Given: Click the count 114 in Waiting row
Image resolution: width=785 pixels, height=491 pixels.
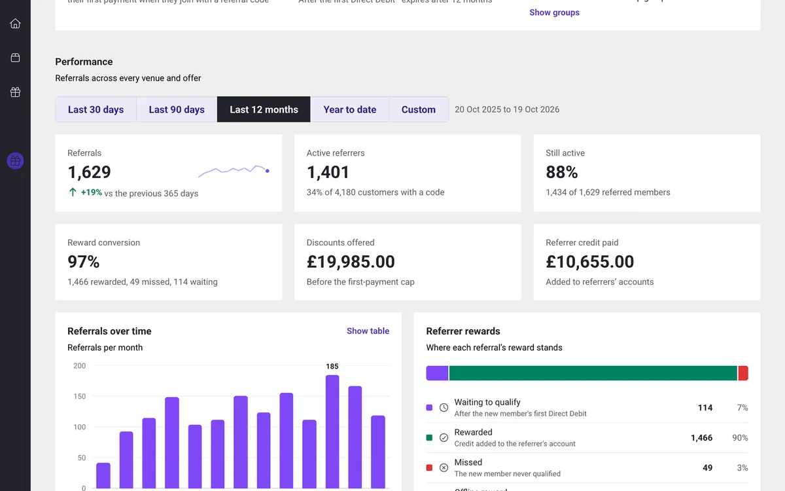Looking at the screenshot, I should tap(705, 407).
